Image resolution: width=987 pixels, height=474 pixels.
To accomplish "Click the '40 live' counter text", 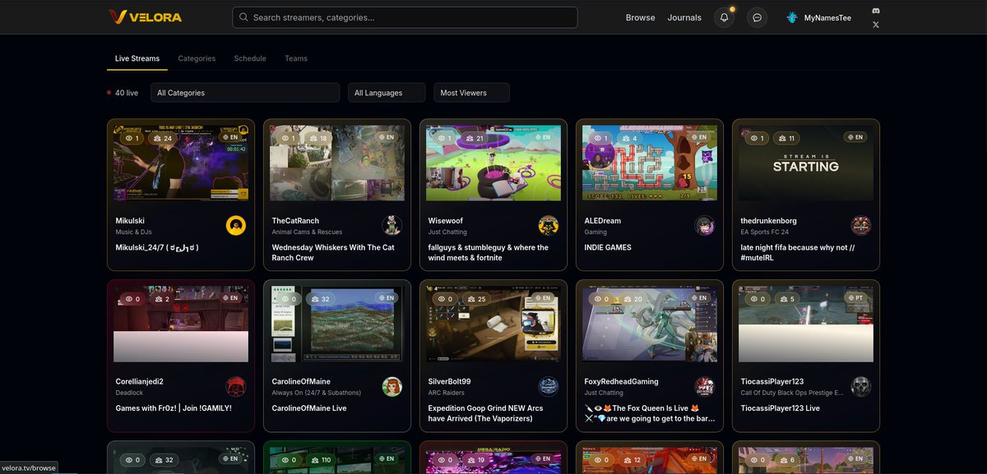I will click(x=127, y=93).
